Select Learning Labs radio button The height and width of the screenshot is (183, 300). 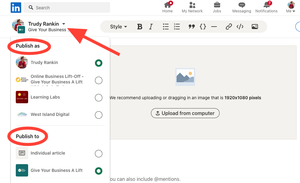pyautogui.click(x=99, y=98)
